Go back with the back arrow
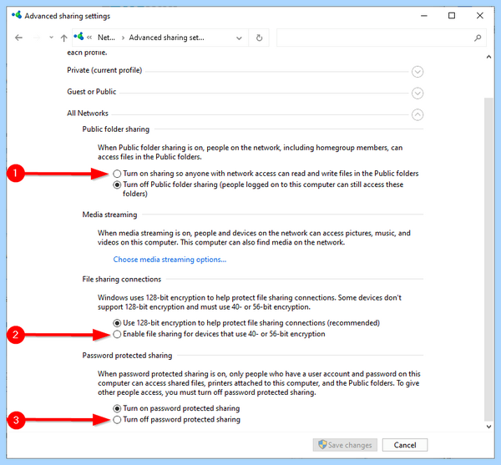Screen dimensions: 501x465 coord(19,38)
